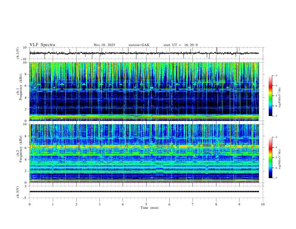Click time axis tick label '5'
Screen dimensions: 296x229
tap(146, 204)
